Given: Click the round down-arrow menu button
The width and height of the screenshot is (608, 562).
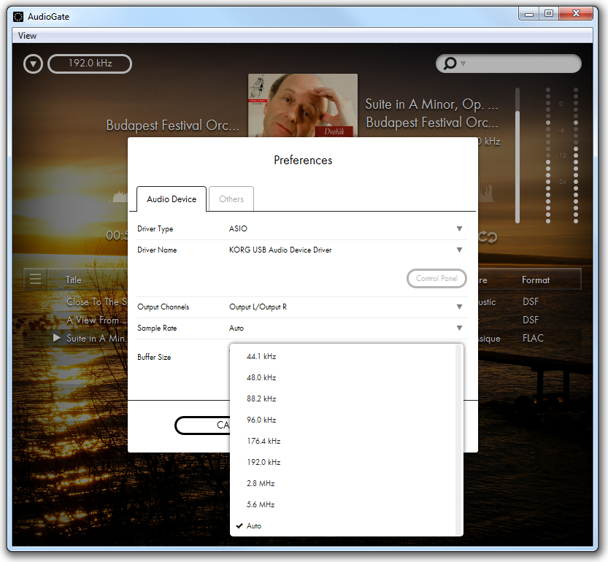Looking at the screenshot, I should click(x=33, y=64).
